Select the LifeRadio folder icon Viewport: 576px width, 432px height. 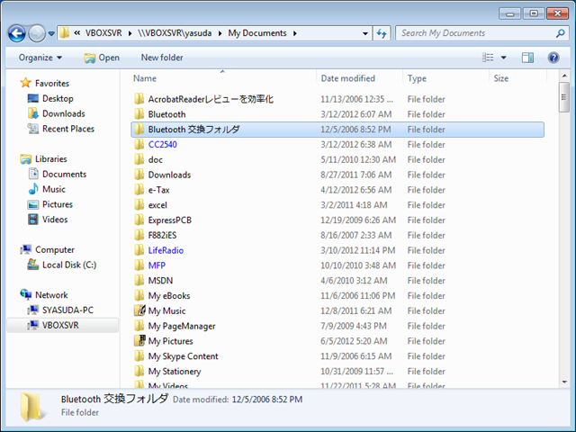pos(139,250)
